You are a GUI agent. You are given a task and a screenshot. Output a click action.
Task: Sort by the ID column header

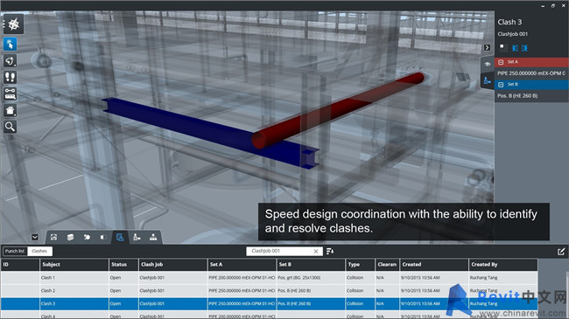click(x=20, y=265)
